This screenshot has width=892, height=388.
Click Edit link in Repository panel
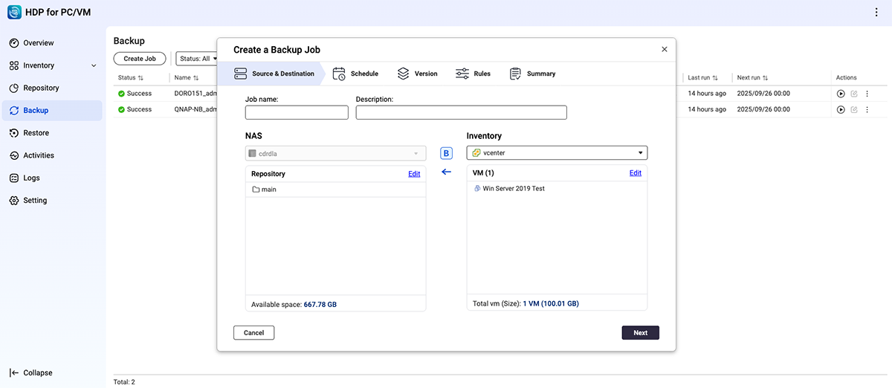coord(414,174)
